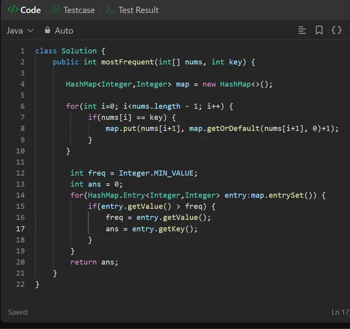Click 'nums.length' in the for loop
Image resolution: width=350 pixels, height=329 pixels.
coord(156,106)
